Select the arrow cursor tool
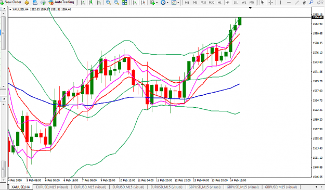The image size is (325, 190). tap(263, 3)
